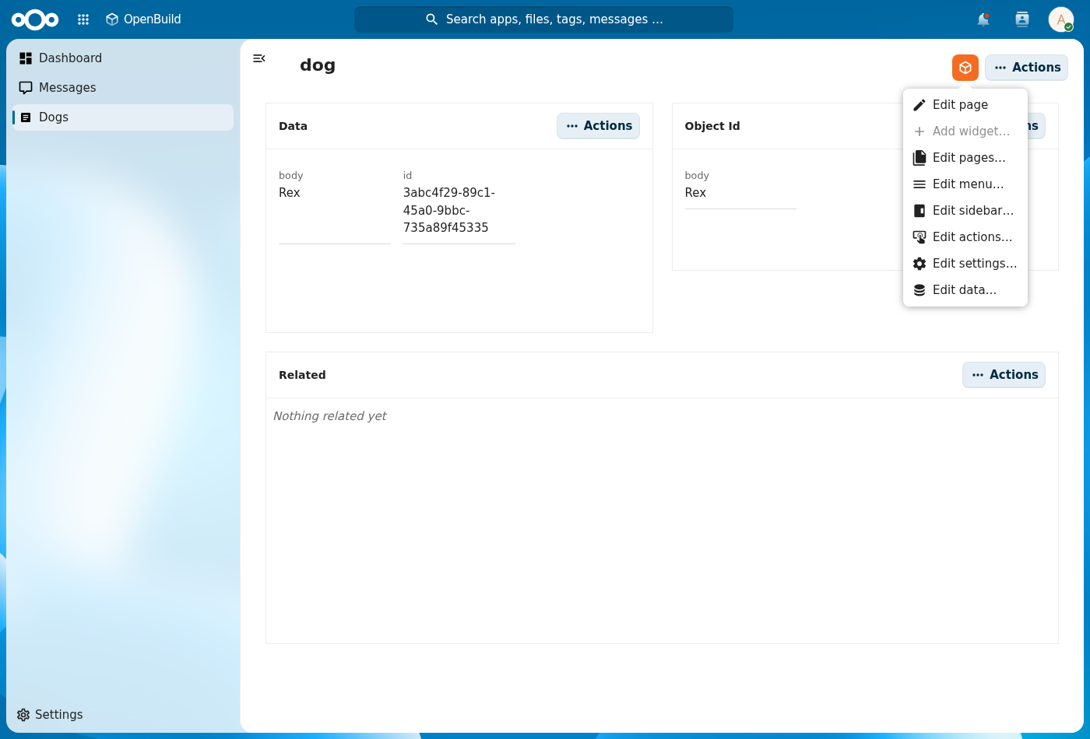This screenshot has width=1090, height=739.
Task: Click the Nextcloud logo icon
Action: click(x=35, y=19)
